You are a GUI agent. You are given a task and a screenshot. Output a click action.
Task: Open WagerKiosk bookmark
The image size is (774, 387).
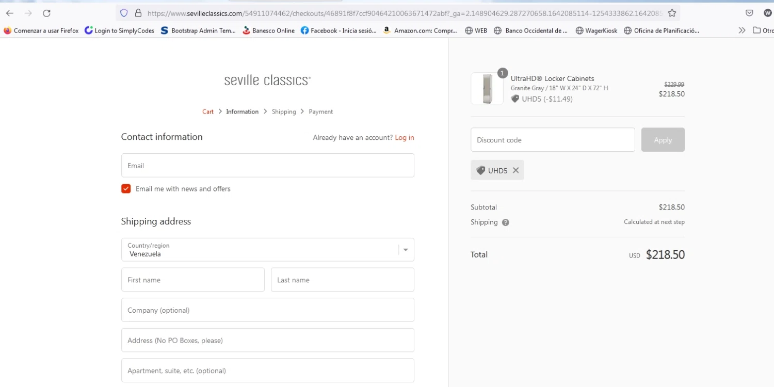596,30
